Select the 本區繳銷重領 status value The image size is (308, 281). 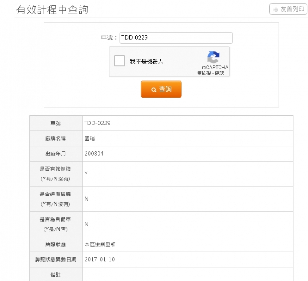(x=100, y=245)
